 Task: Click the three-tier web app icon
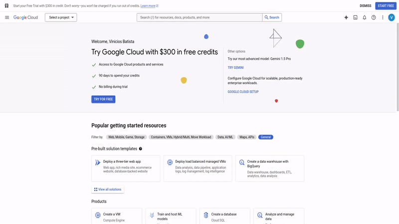(x=98, y=162)
